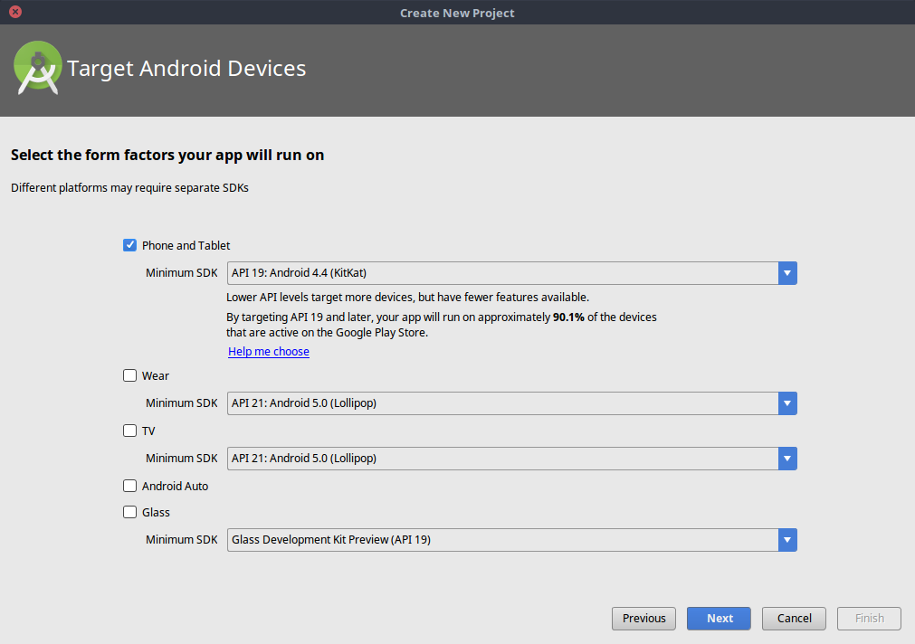Click the disabled Finish button
Screen dimensions: 915x644
[868, 618]
